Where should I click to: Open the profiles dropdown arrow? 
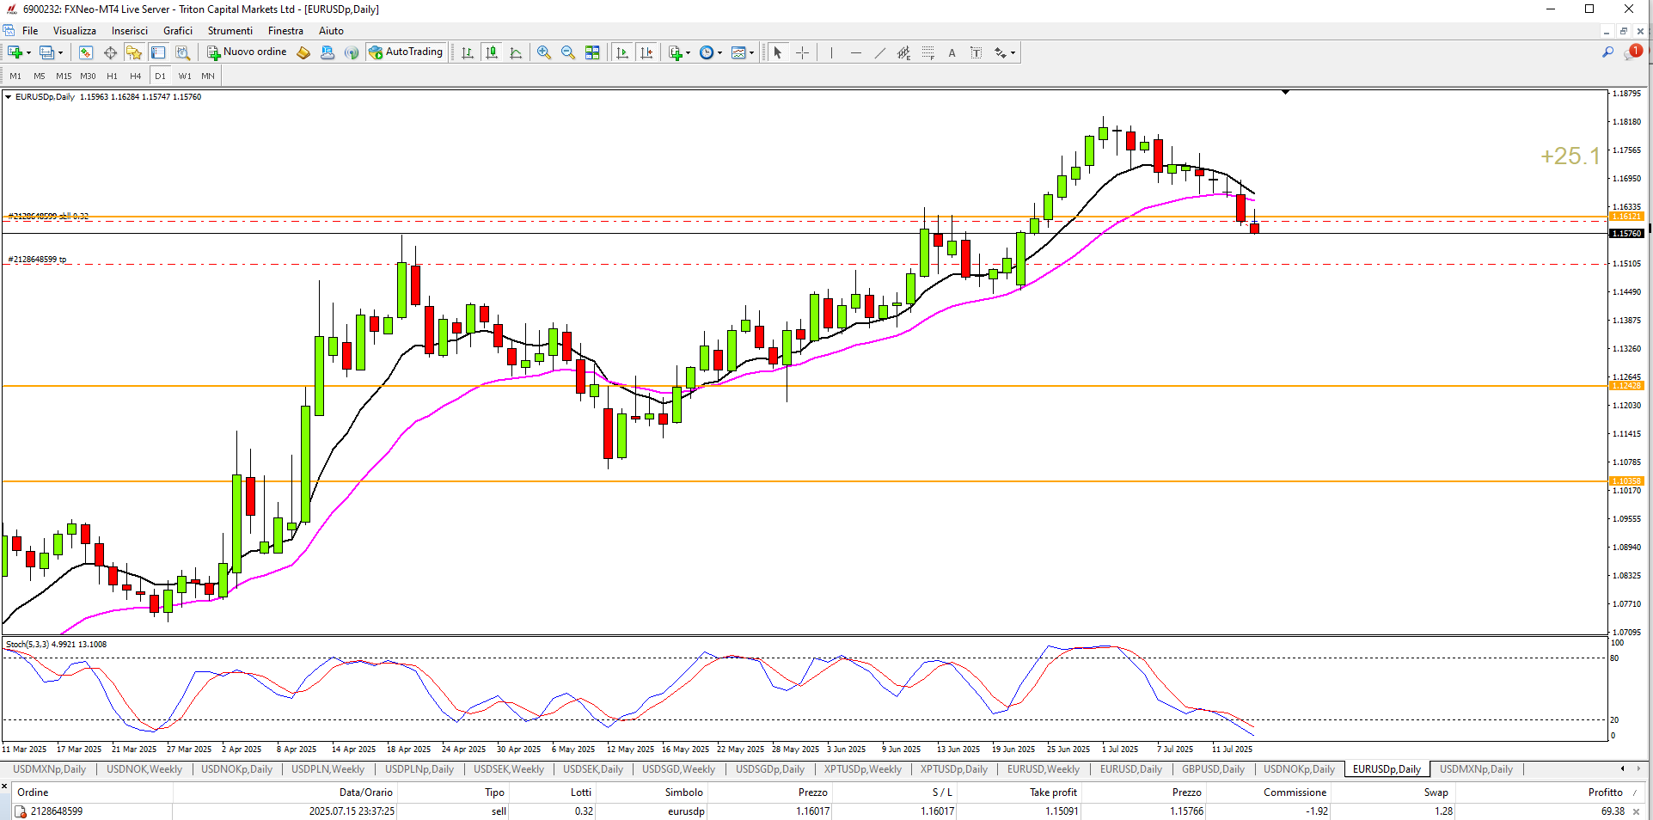coord(60,53)
